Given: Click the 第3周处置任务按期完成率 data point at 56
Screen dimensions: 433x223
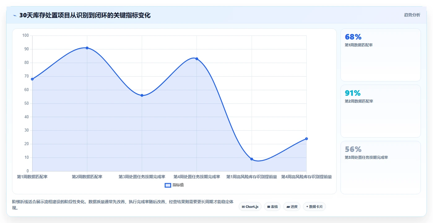Looking at the screenshot, I should tap(142, 95).
